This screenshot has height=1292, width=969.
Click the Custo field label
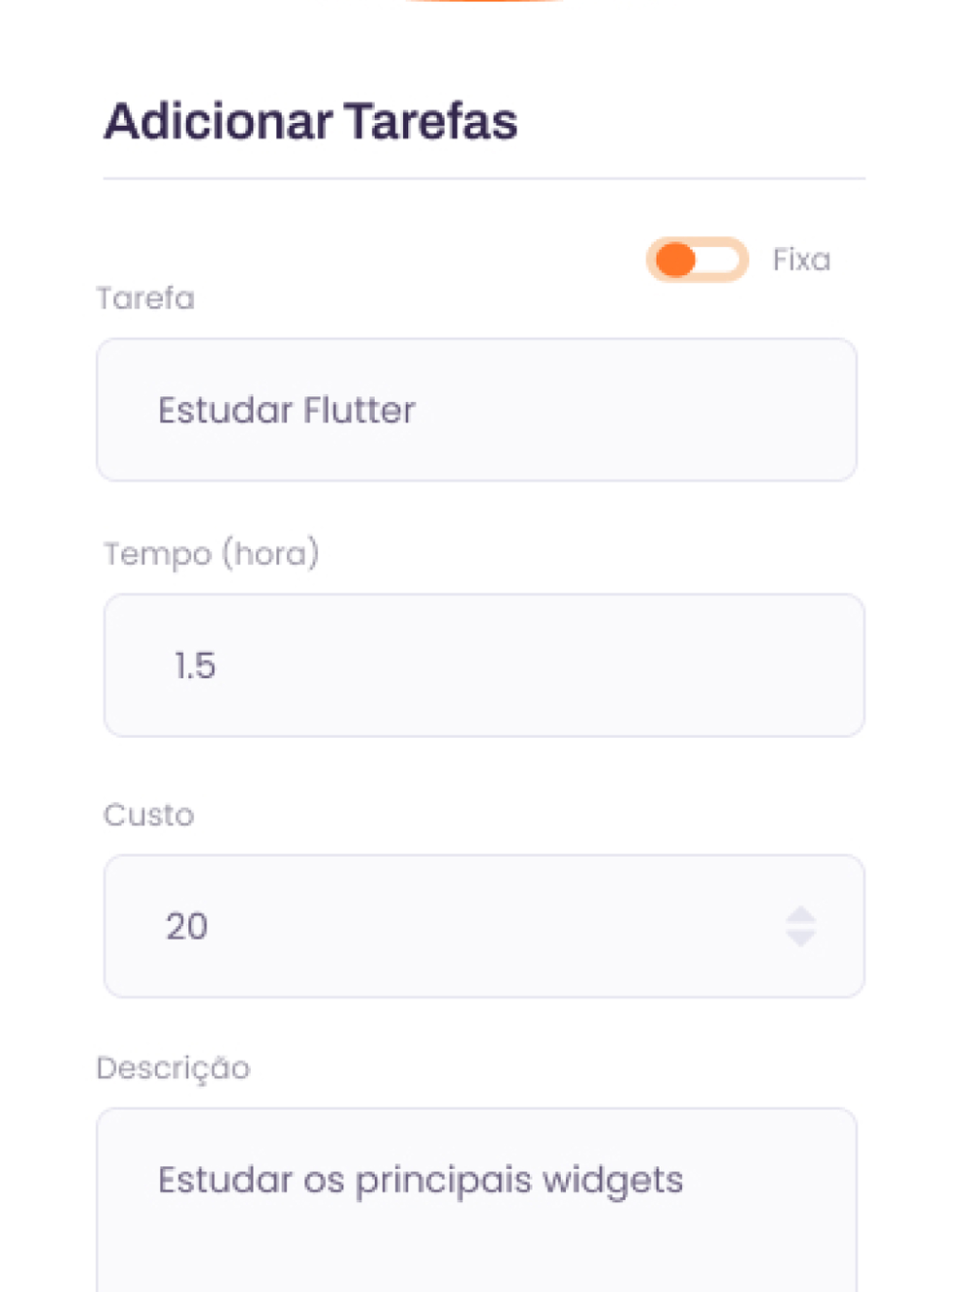[x=148, y=815]
